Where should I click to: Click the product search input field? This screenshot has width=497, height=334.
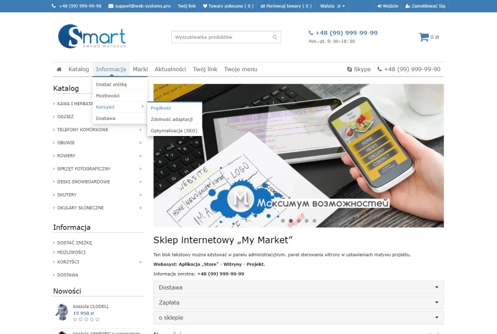tap(220, 37)
